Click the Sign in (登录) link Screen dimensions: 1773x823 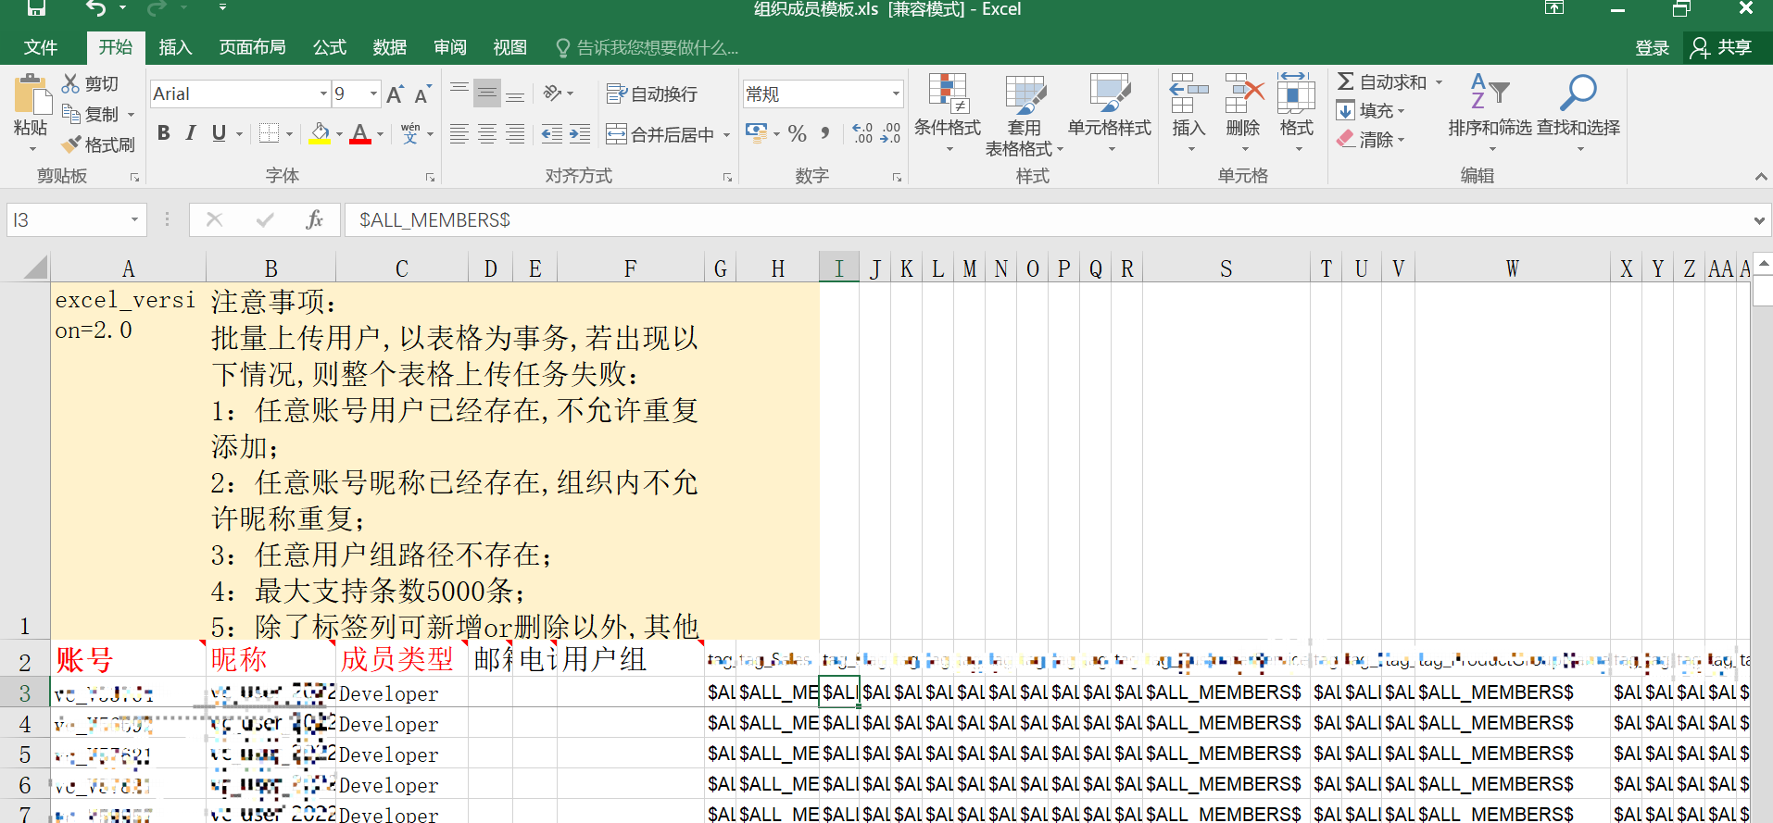pyautogui.click(x=1652, y=47)
